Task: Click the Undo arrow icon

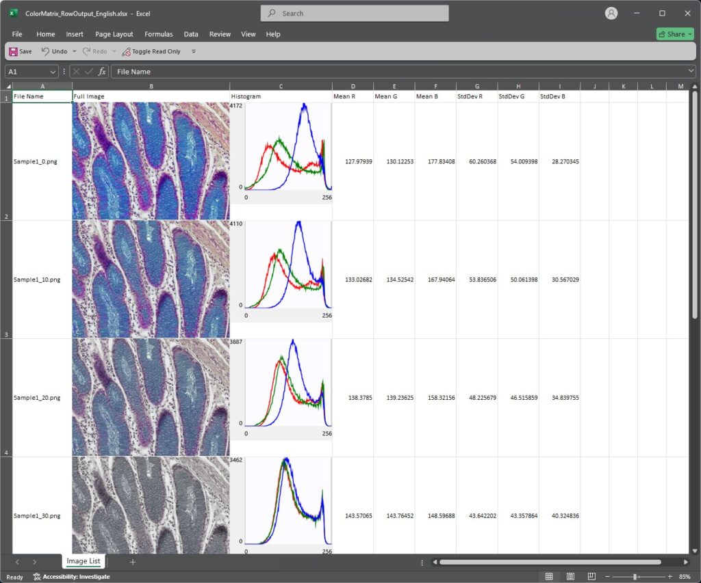Action: (x=45, y=51)
